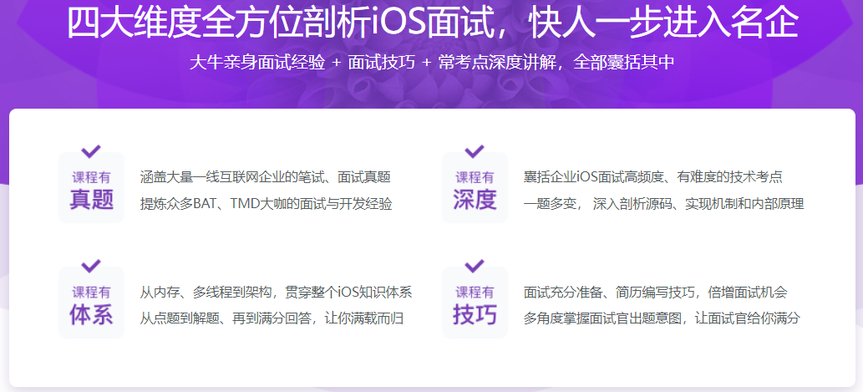Click the line 囊括企业iOS面试高频度、有难度的技术考点
The height and width of the screenshot is (392, 863).
coord(652,177)
